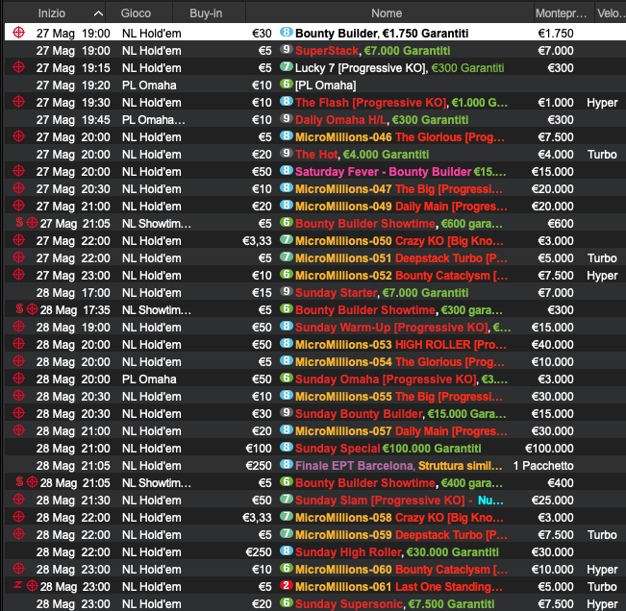This screenshot has height=611, width=626.
Task: Click the 28 Mag 17:00 start time
Action: 73,293
